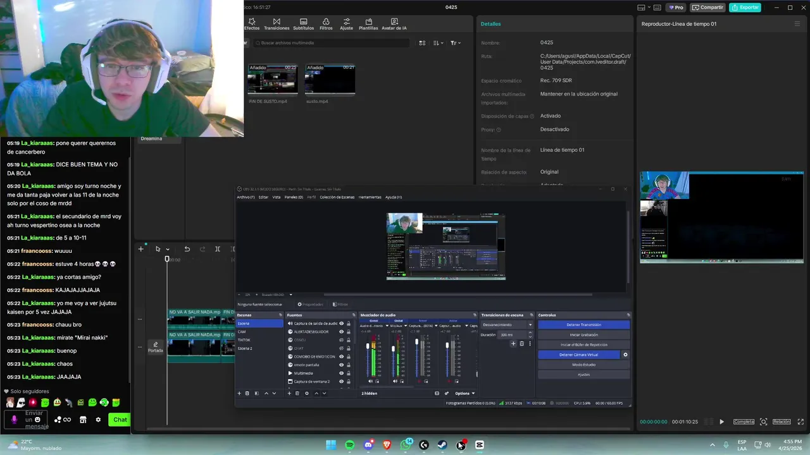Viewport: 810px width, 455px height.
Task: Open Discord from the taskbar
Action: (368, 445)
